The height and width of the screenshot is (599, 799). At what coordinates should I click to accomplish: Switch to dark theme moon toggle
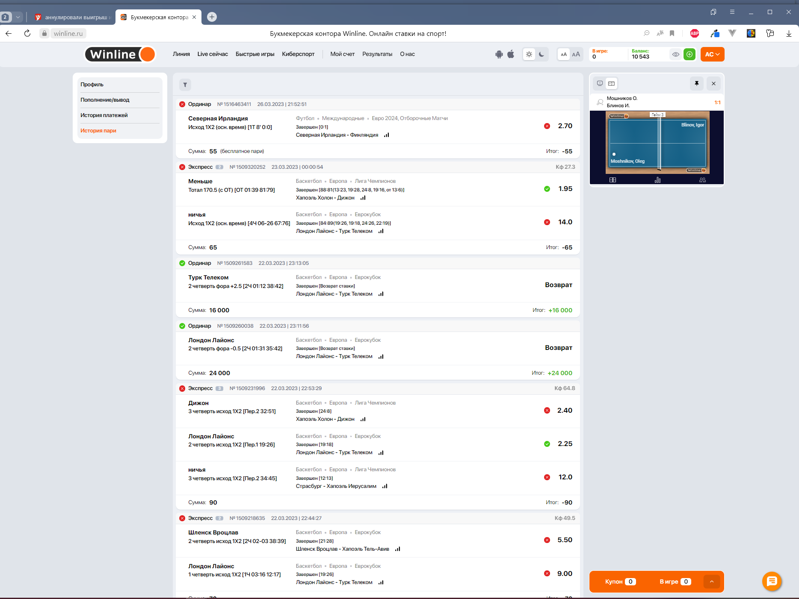click(542, 54)
